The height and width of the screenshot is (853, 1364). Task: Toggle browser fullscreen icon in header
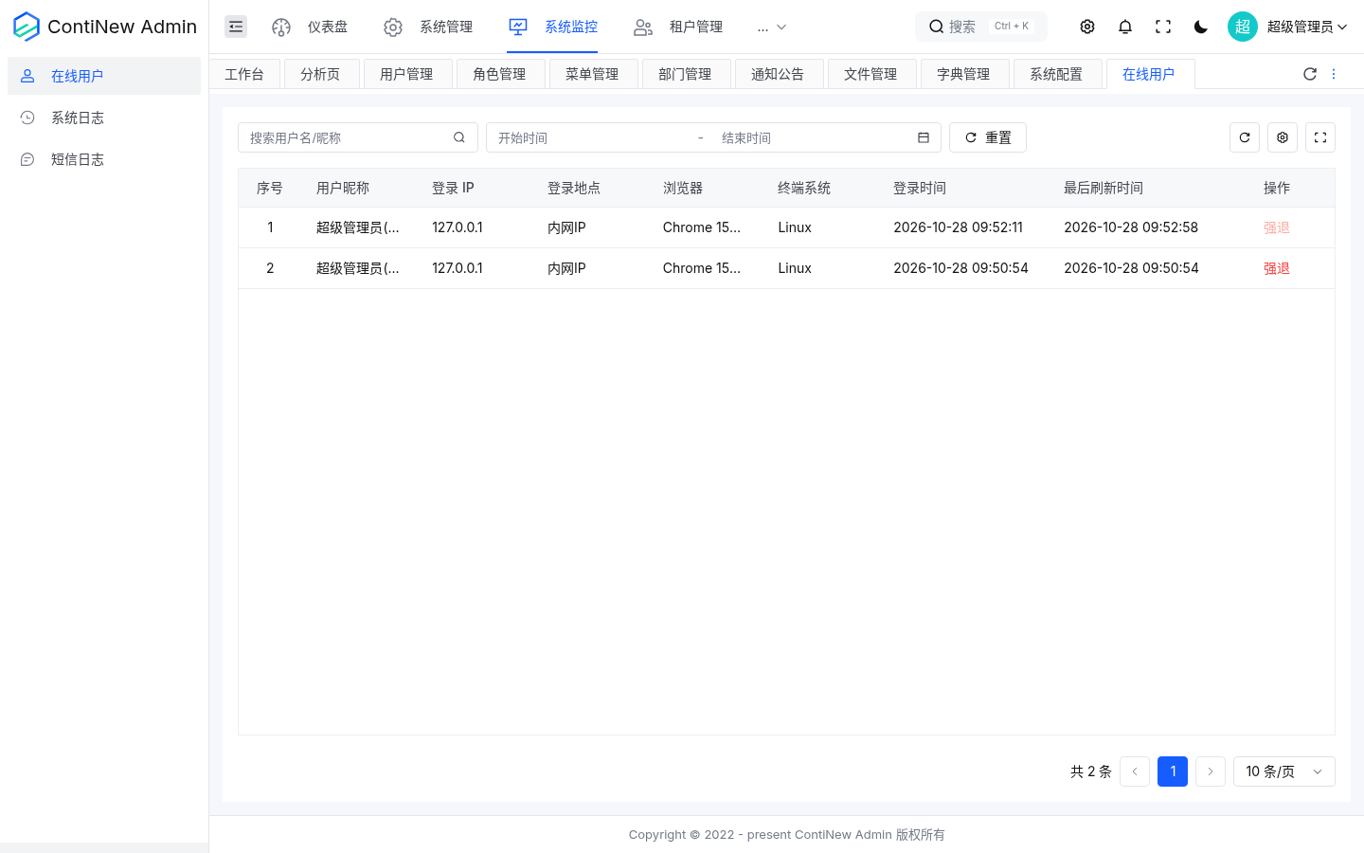(1163, 27)
